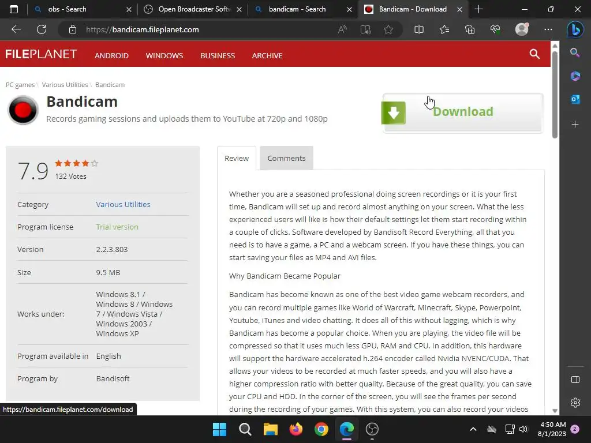Activate the Read aloud icon

point(342,29)
